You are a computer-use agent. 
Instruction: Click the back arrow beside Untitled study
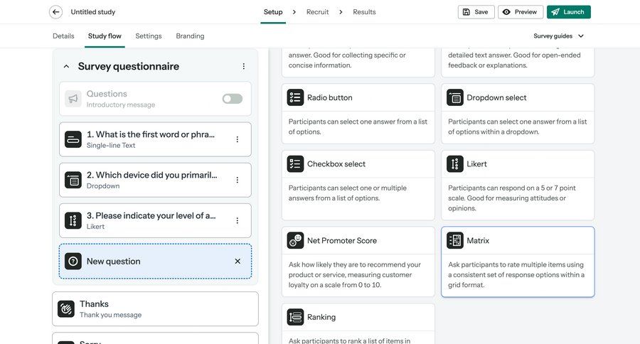pyautogui.click(x=55, y=12)
